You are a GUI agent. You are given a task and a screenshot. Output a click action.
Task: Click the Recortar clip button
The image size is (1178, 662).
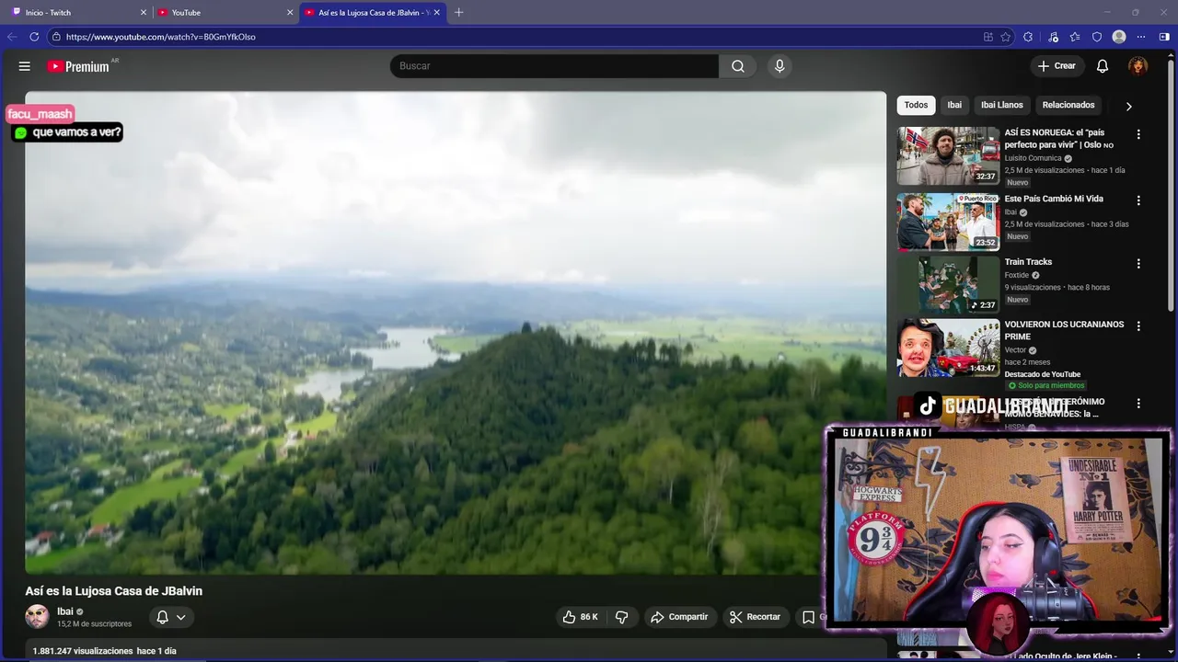coord(755,617)
